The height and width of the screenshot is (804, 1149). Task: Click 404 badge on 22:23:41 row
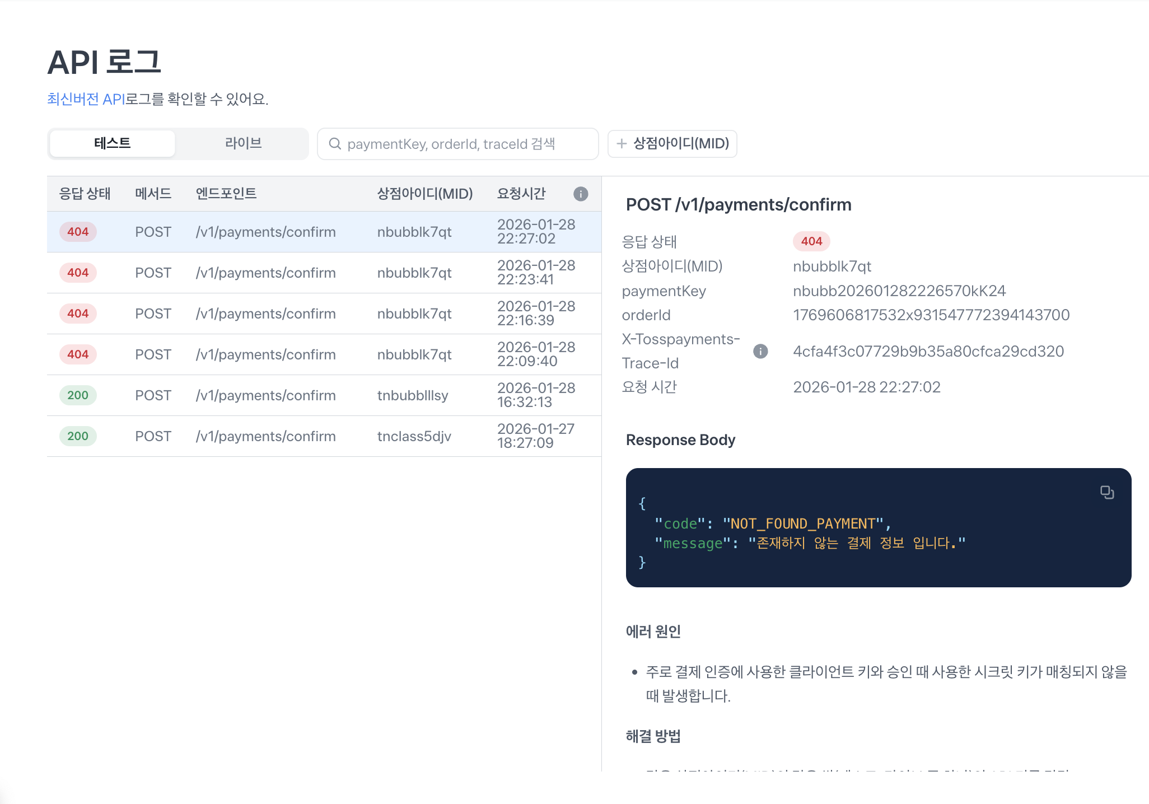(78, 273)
